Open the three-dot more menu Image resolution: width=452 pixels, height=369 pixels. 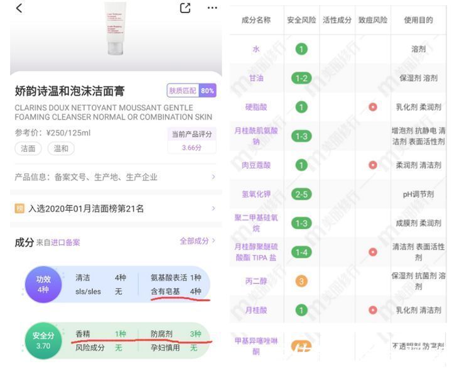[x=212, y=8]
